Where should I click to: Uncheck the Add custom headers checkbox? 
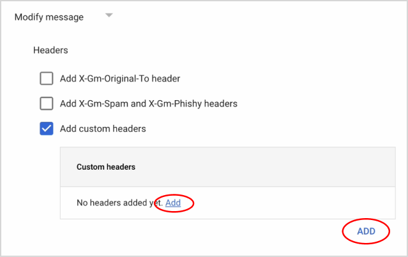[47, 129]
